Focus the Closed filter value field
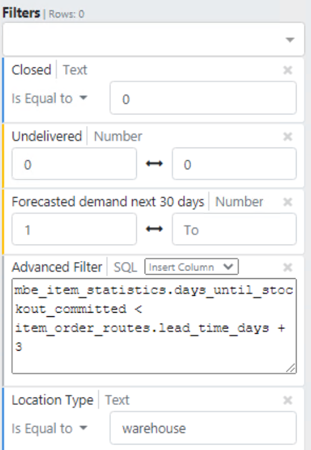This screenshot has width=311, height=450. [x=203, y=98]
